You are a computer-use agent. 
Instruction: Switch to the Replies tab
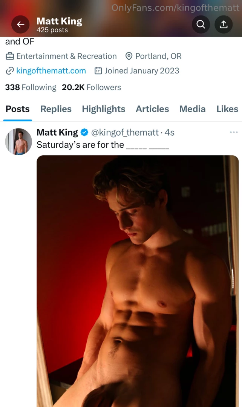(56, 109)
